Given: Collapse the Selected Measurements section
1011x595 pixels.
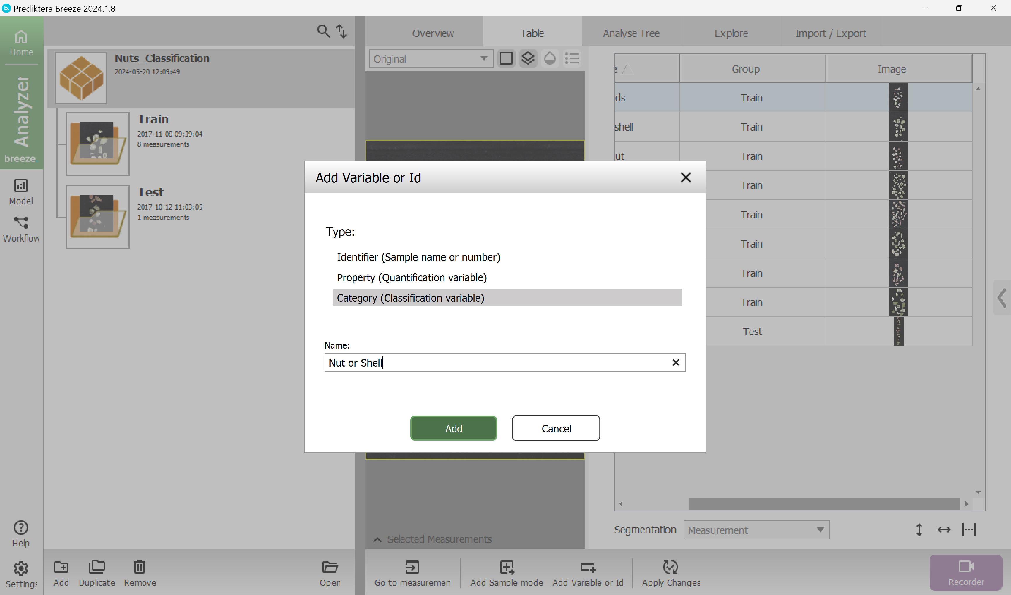Looking at the screenshot, I should tap(377, 539).
